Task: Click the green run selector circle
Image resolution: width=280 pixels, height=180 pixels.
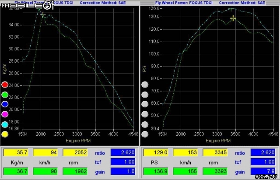Action: (5, 95)
